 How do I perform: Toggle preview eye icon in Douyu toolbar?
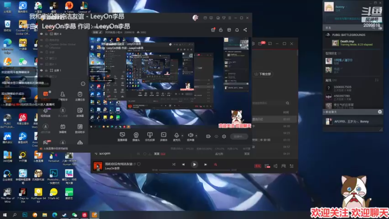(216, 136)
